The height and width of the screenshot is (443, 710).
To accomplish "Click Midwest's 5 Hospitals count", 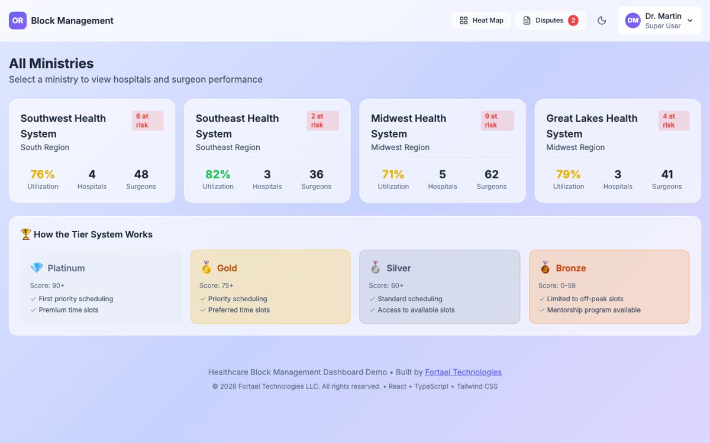I will pos(443,174).
